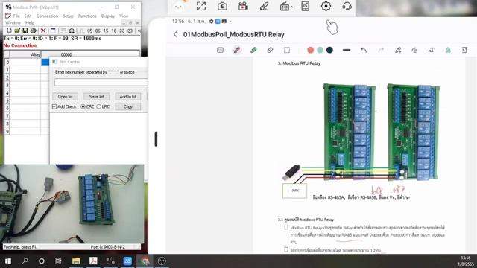Click the window definition icon after red X
The width and height of the screenshot is (477, 268).
pos(53,31)
